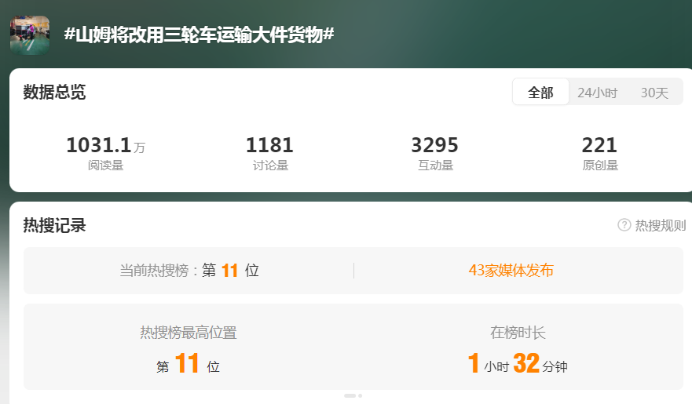Image resolution: width=692 pixels, height=404 pixels.
Task: Go to the second page via small dot
Action: click(x=361, y=395)
